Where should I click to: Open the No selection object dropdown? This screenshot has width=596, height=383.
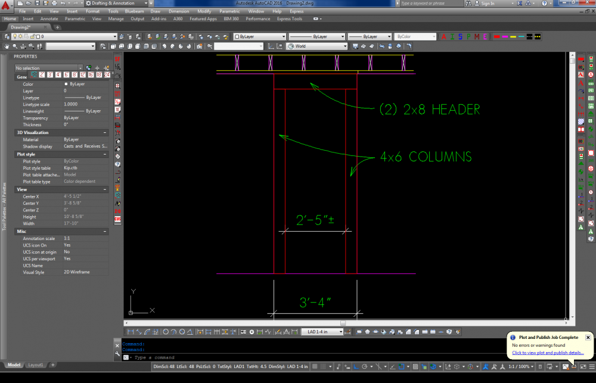coord(49,68)
